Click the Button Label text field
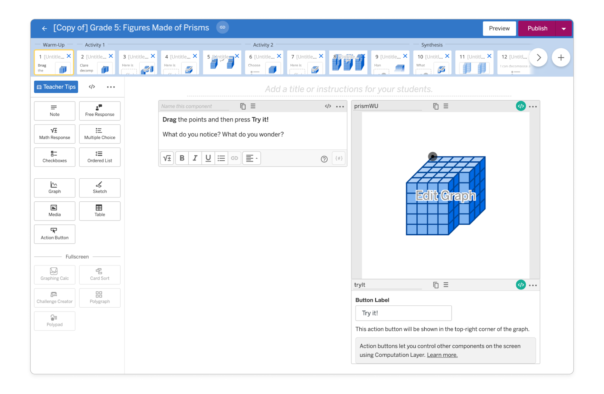This screenshot has height=394, width=604. pos(403,313)
